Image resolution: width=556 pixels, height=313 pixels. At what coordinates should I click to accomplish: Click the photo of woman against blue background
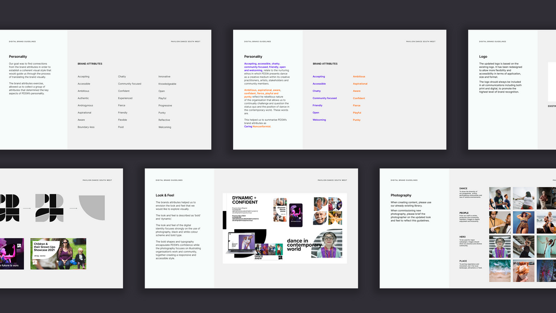pos(523,222)
